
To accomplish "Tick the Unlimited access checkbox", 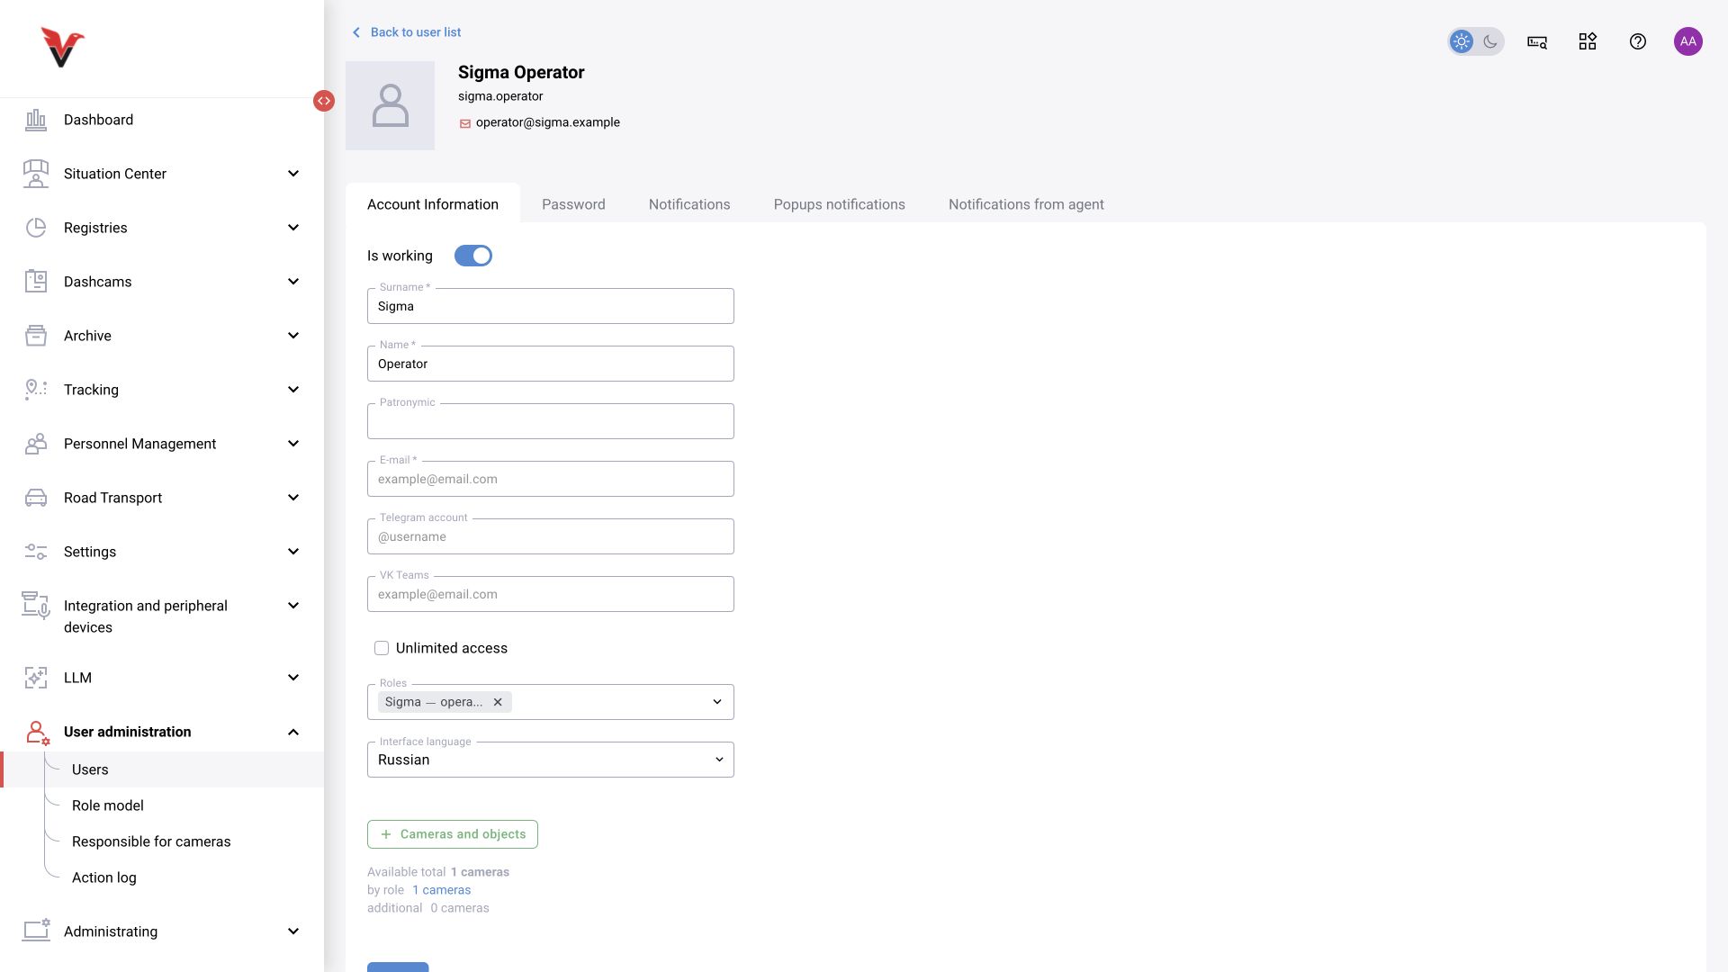I will coord(382,648).
